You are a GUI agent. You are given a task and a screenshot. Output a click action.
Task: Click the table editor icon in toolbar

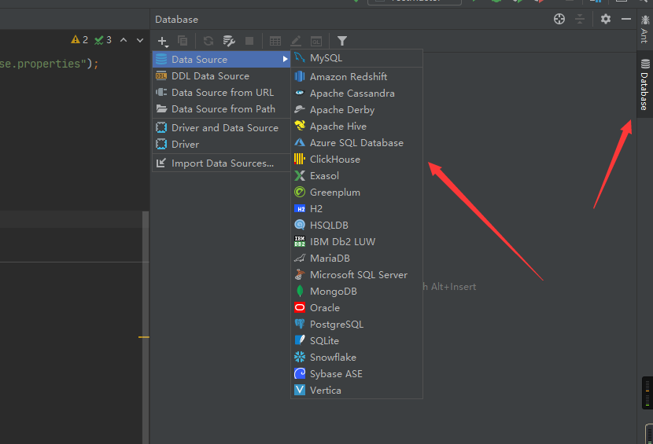pyautogui.click(x=275, y=41)
